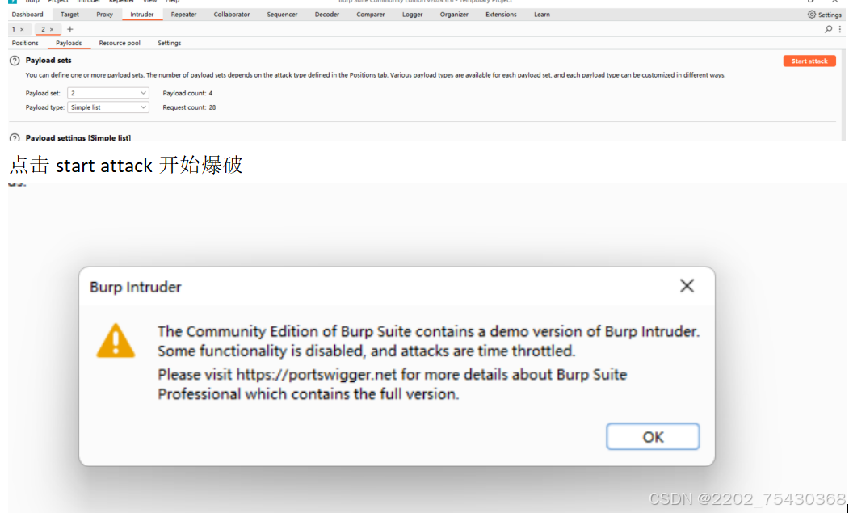
Task: Select Intruder attack tab 1
Action: [14, 29]
